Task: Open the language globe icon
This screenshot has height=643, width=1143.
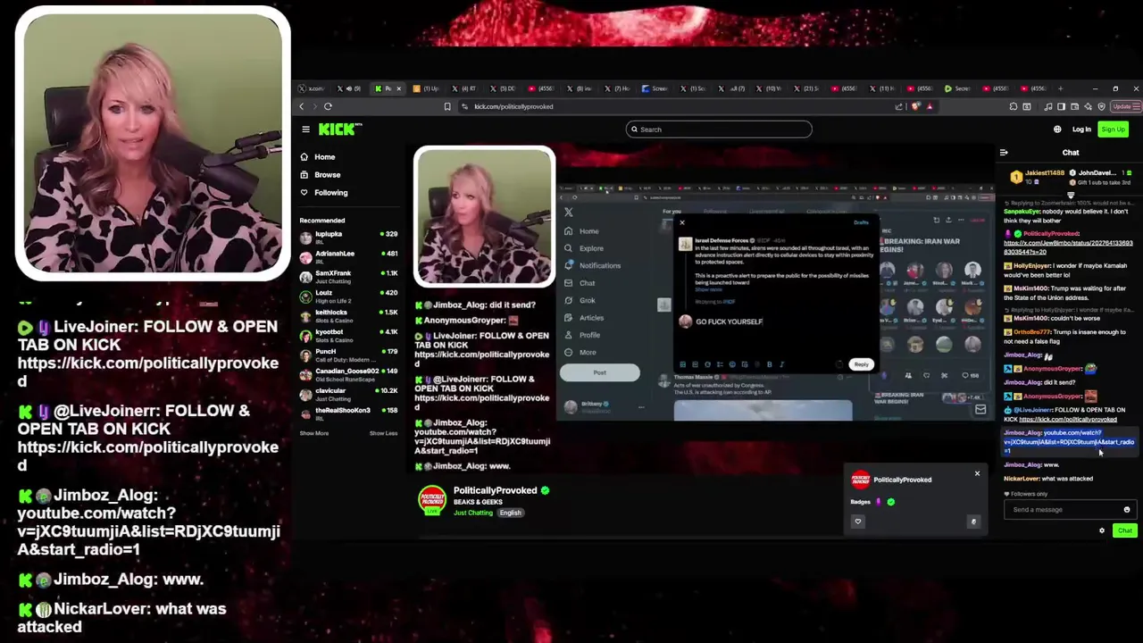Action: coord(1057,129)
